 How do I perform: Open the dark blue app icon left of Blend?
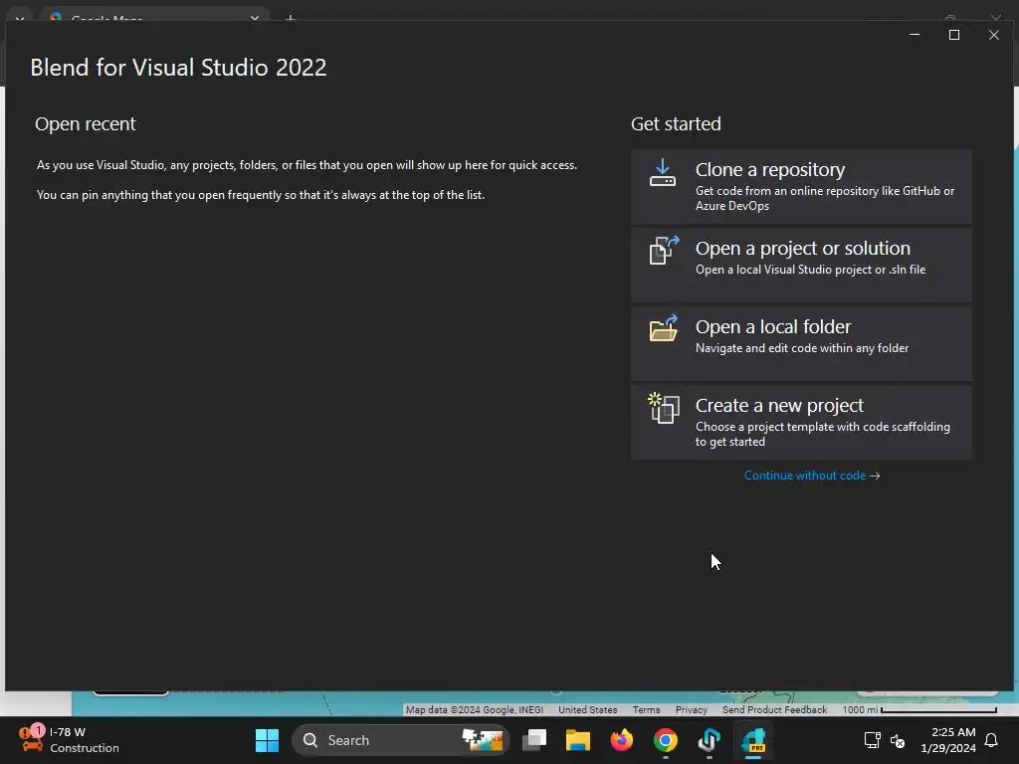710,740
